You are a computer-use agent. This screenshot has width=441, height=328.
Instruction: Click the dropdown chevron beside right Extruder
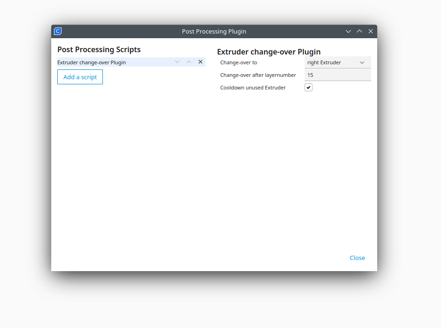click(362, 62)
